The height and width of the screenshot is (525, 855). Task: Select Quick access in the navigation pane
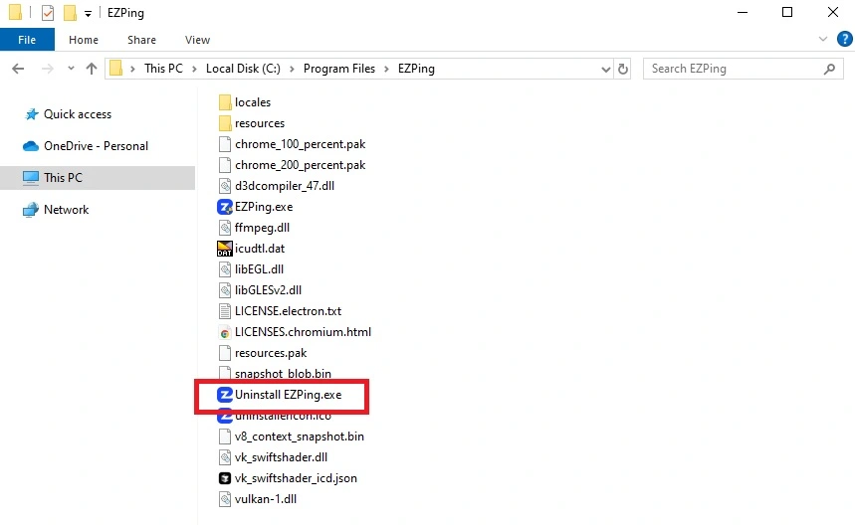77,114
